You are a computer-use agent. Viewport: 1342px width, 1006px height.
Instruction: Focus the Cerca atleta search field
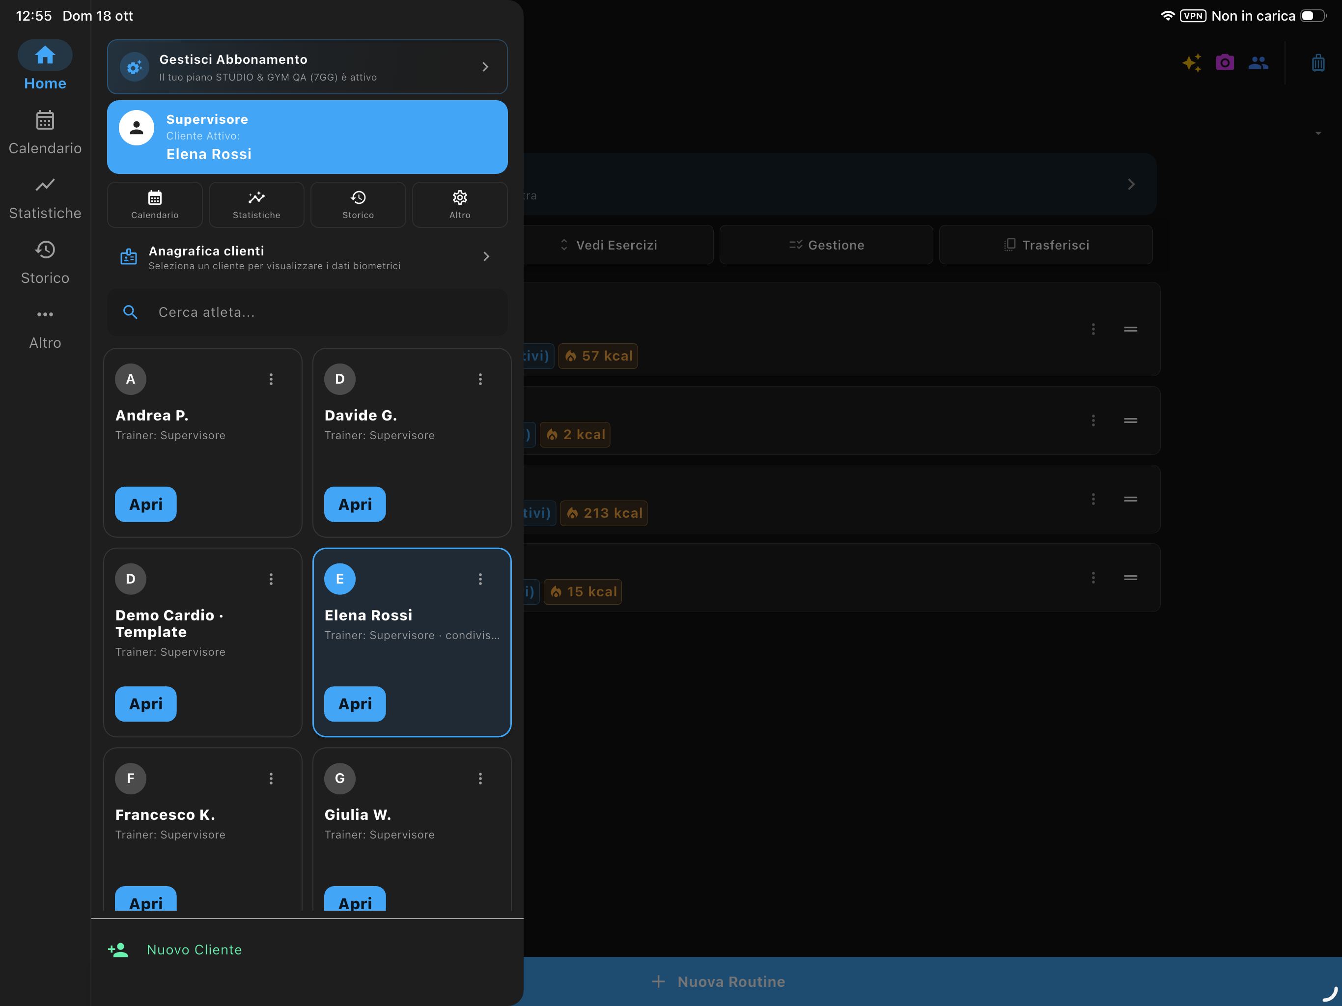307,312
